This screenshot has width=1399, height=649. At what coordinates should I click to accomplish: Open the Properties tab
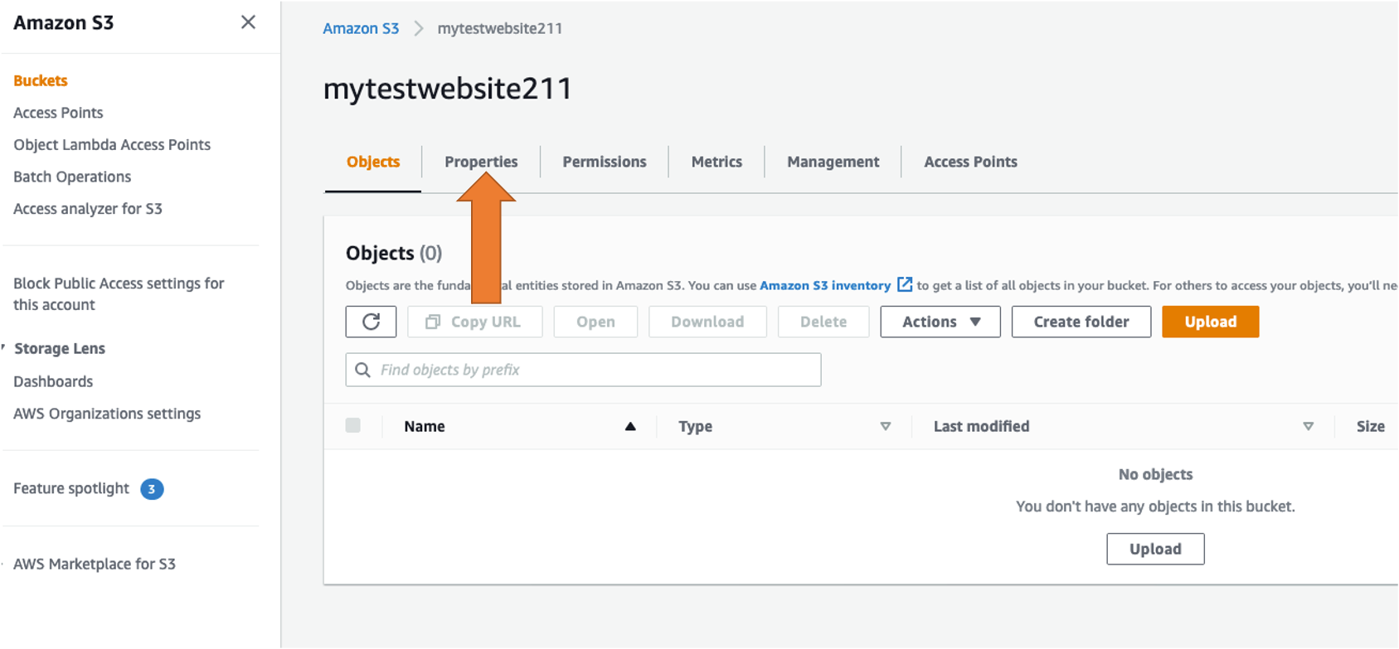tap(481, 162)
